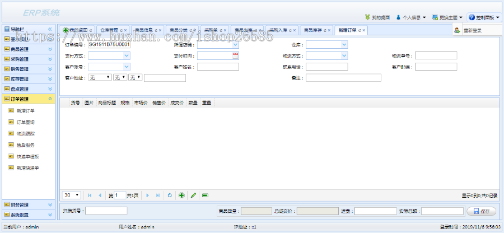
Task: Open 快递单模板 in the sidebar
Action: [28, 156]
